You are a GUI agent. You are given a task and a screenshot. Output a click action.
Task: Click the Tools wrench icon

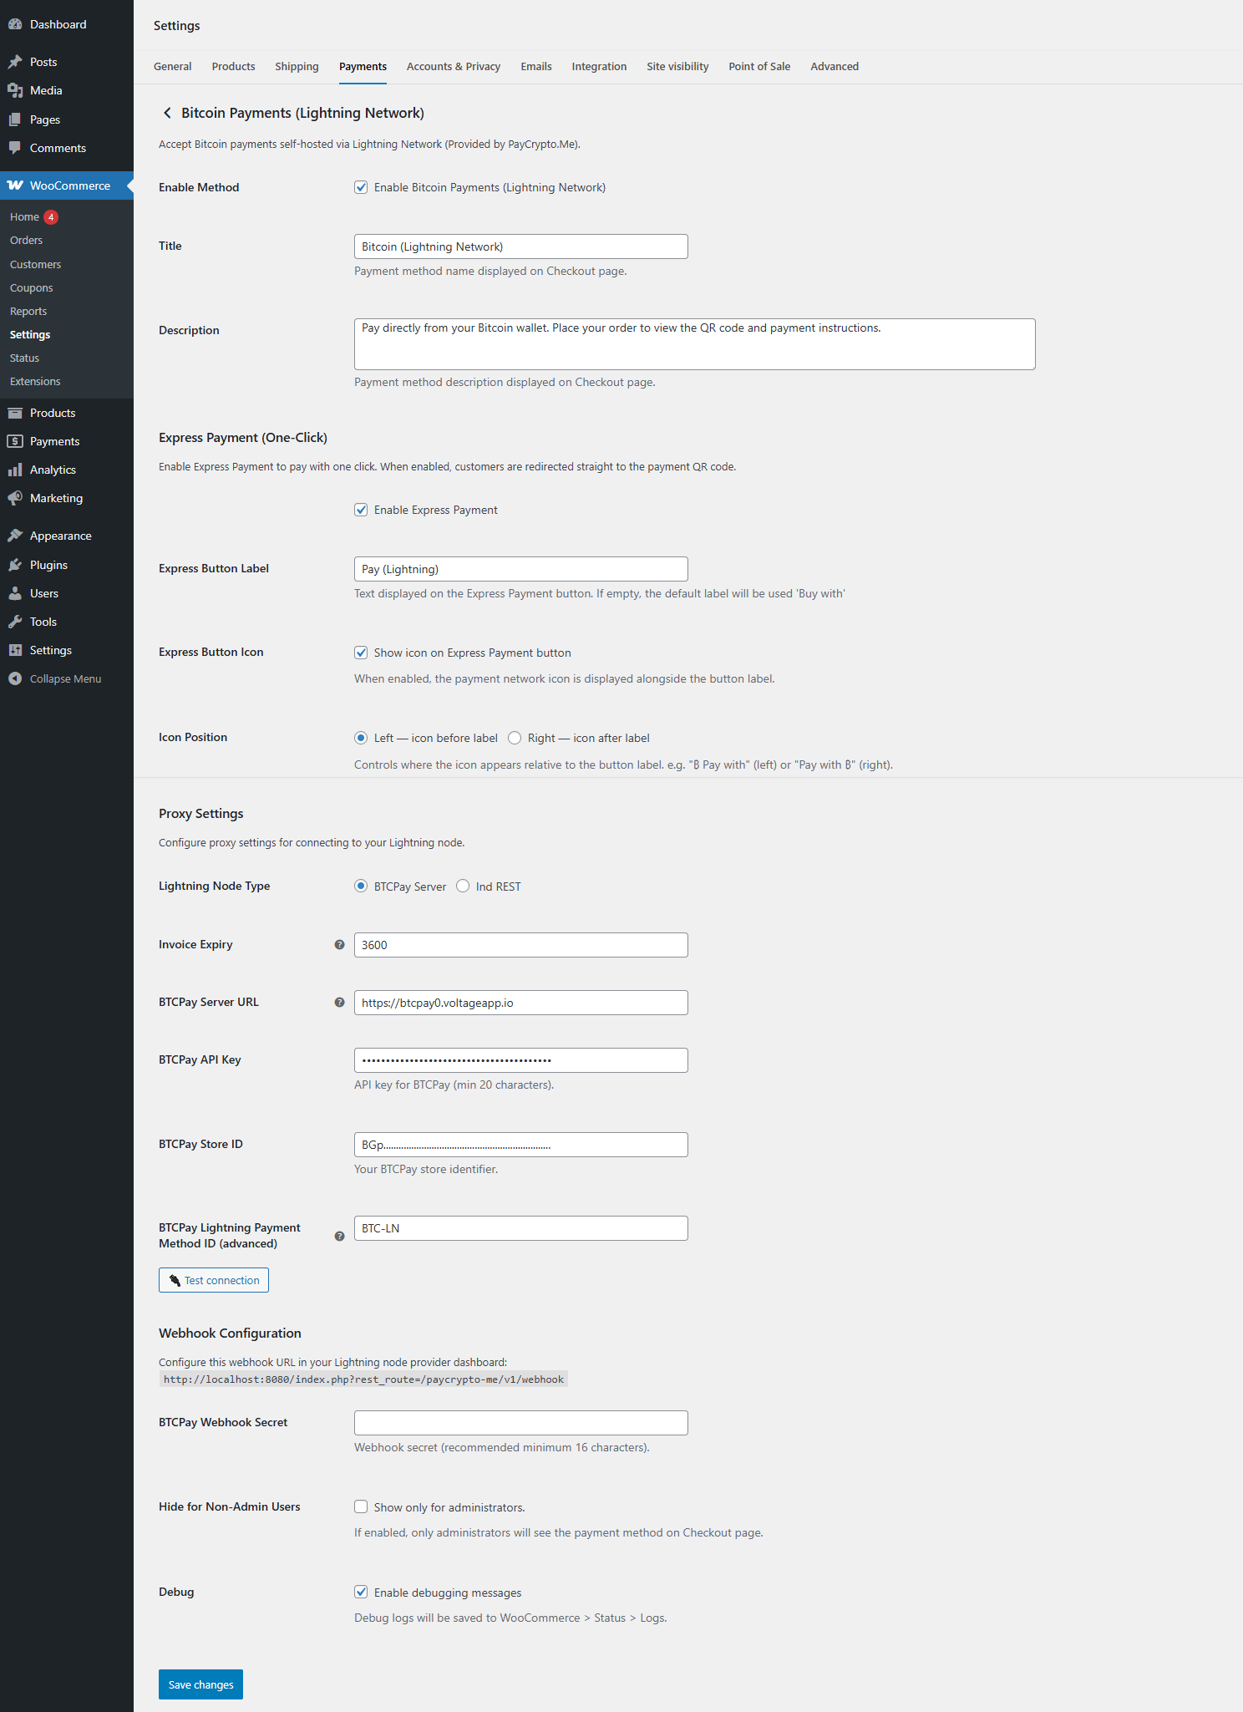pos(15,622)
